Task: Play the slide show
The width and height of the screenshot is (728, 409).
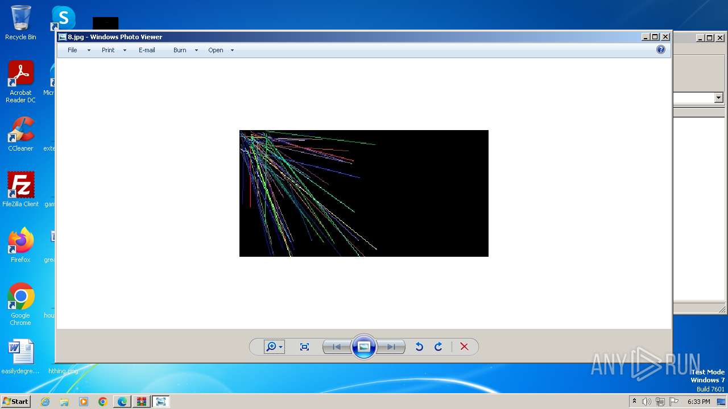Action: 364,347
